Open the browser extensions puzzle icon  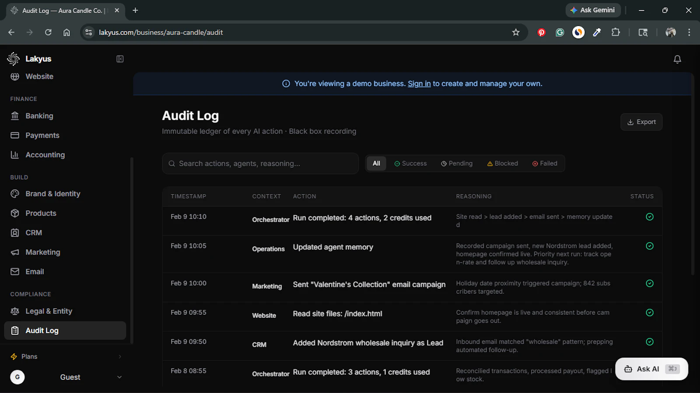[x=616, y=32]
